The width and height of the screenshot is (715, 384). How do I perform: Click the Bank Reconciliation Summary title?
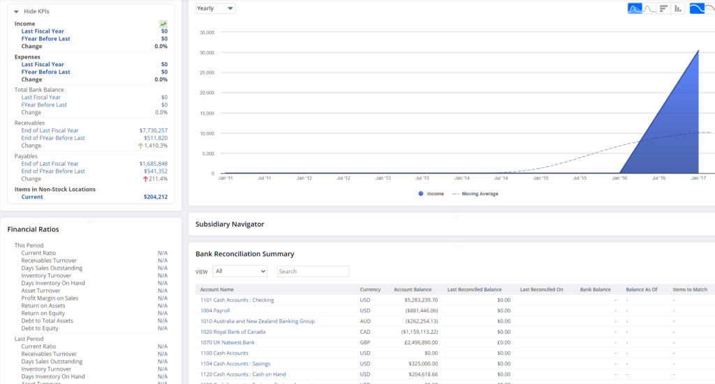point(244,254)
